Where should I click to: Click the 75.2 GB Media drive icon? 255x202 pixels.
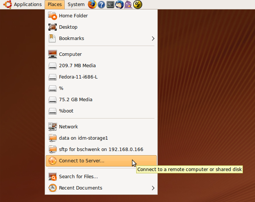(x=53, y=100)
